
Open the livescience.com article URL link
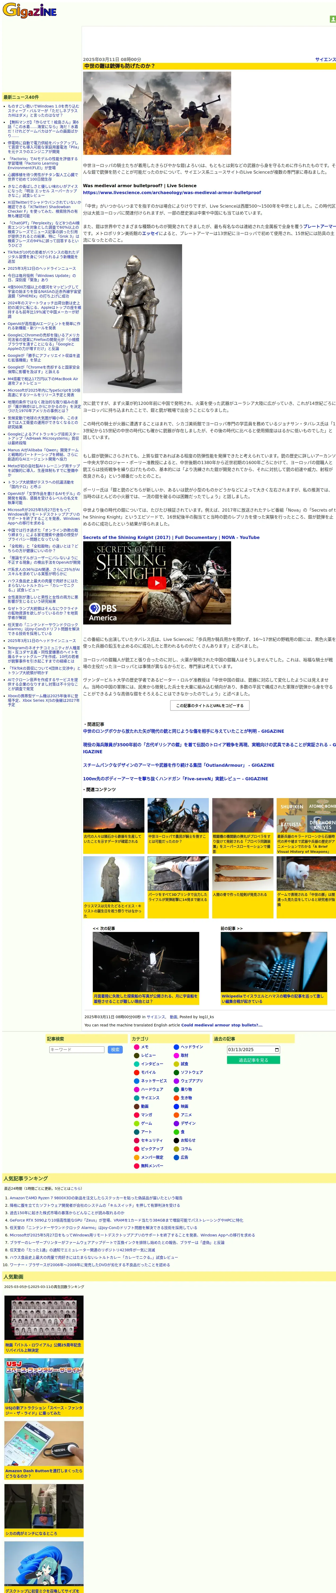pos(172,192)
